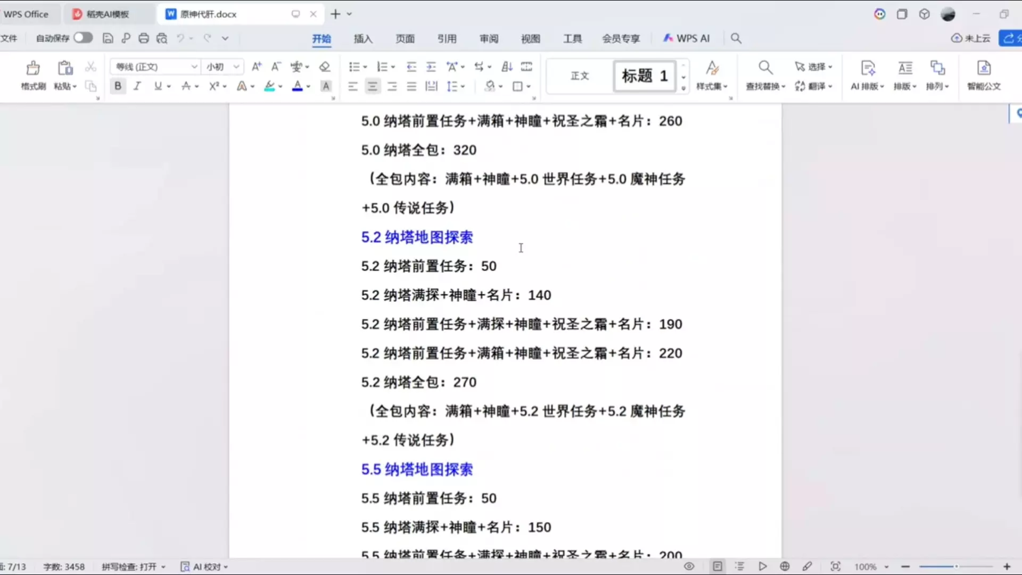Toggle the AutoSave switch
Viewport: 1022px width, 575px height.
pos(83,38)
